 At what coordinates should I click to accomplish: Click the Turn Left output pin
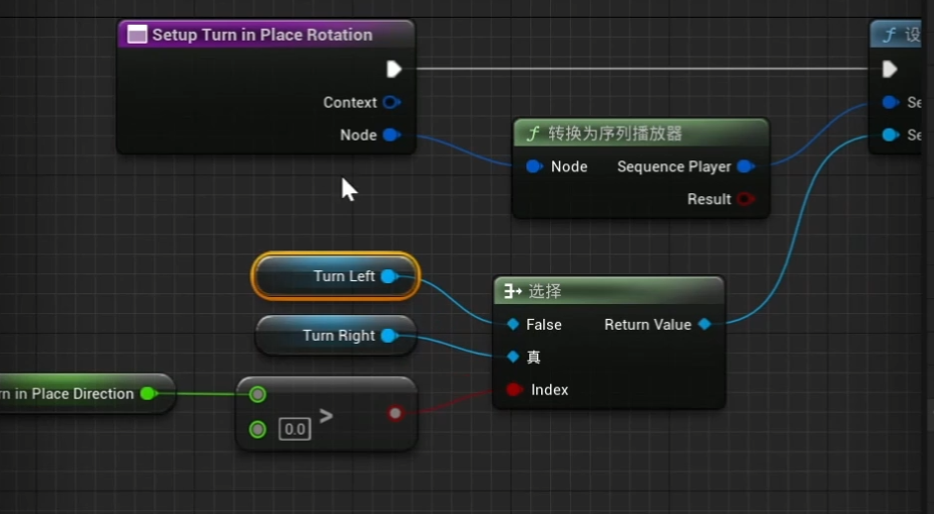click(389, 276)
